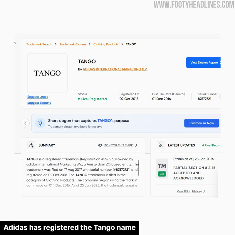Click the eye icon next to Monitor This Mark
The image size is (235, 235).
100,145
